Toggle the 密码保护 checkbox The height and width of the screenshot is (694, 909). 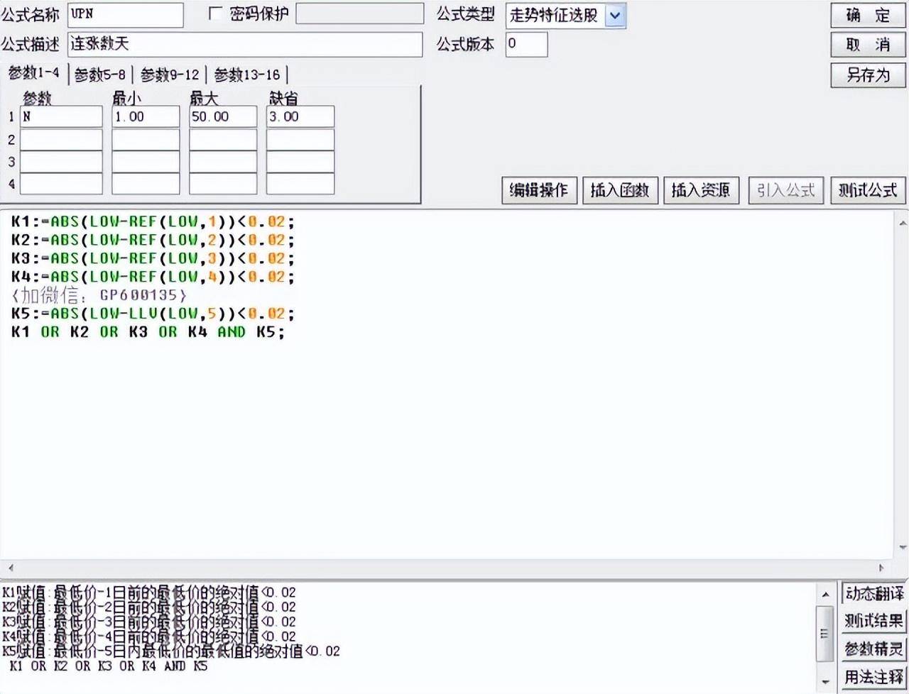[216, 14]
